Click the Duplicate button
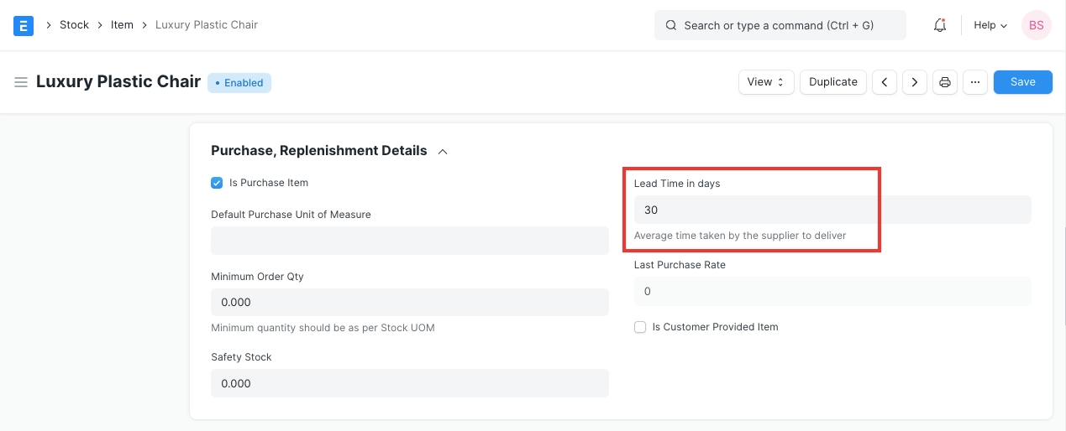The height and width of the screenshot is (431, 1066). click(x=832, y=82)
